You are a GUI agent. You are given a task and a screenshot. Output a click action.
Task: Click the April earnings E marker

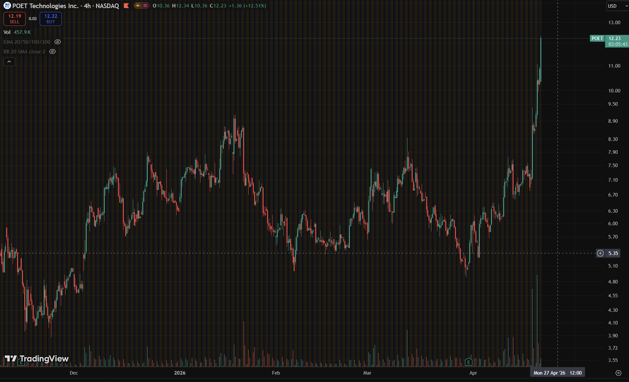coord(469,362)
